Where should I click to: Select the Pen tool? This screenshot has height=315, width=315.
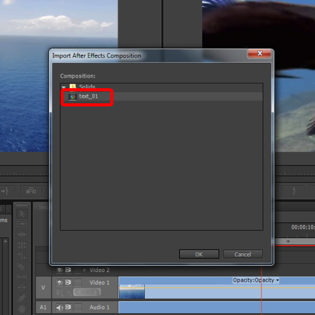[22, 298]
